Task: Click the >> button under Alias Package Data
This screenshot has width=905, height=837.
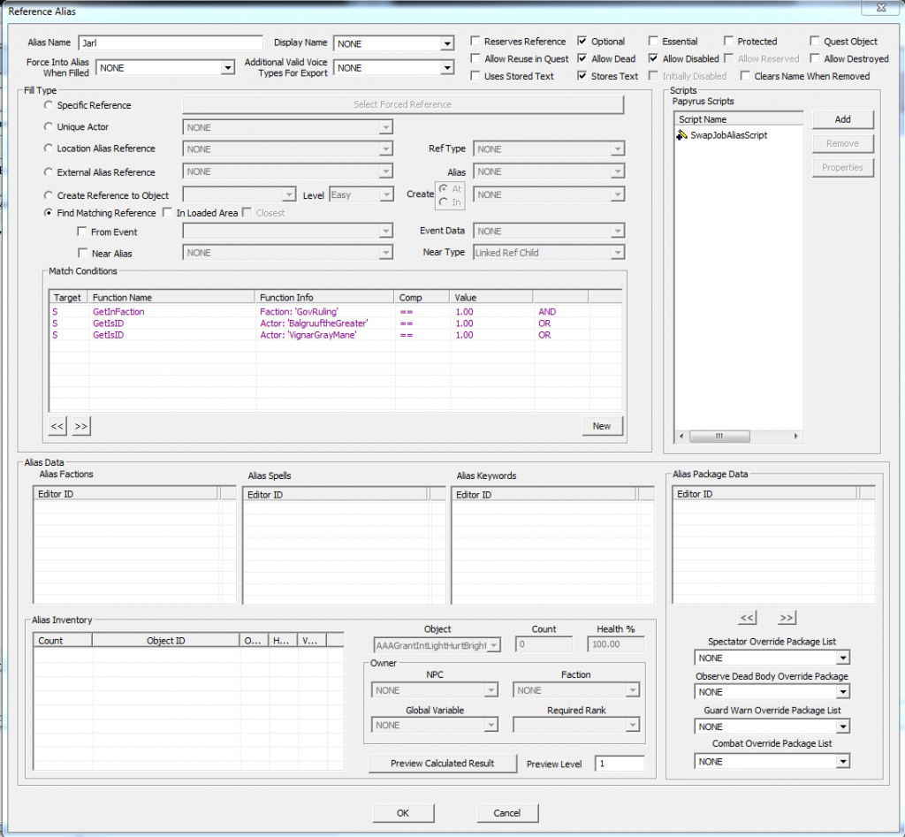Action: 787,618
